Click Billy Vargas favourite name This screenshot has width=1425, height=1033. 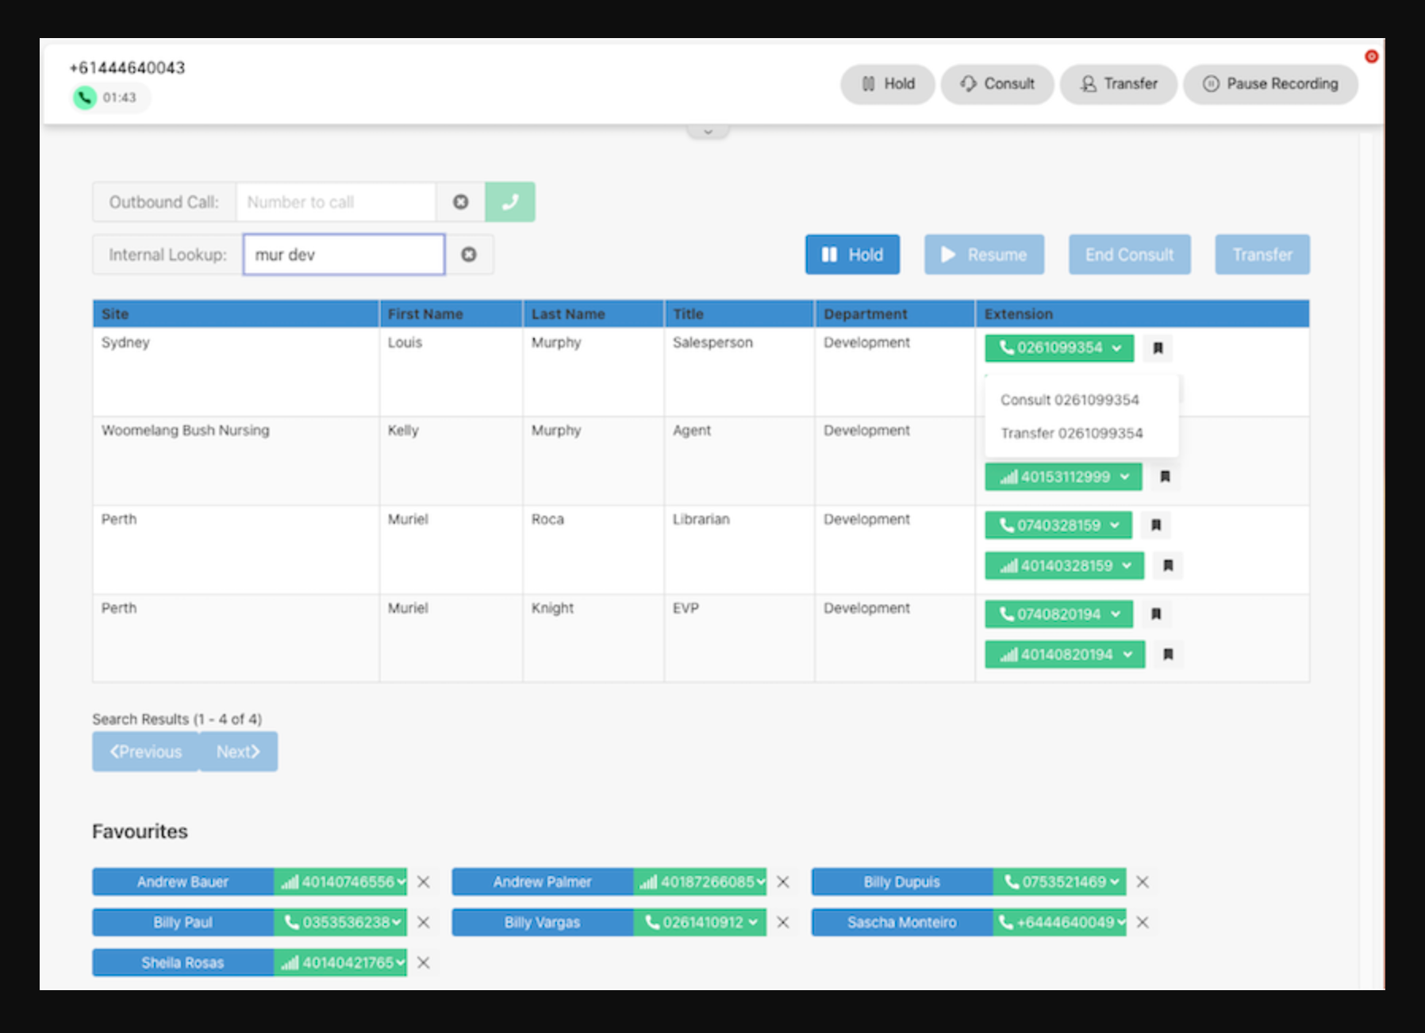pos(543,923)
